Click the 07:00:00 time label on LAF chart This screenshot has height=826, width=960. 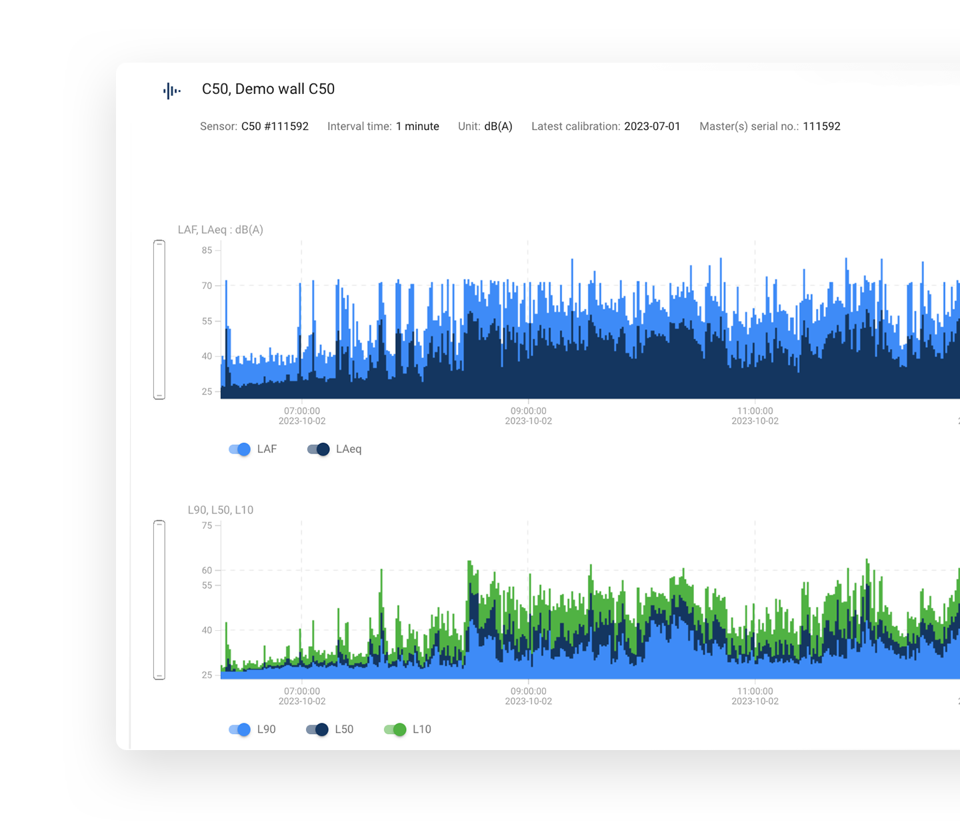click(x=302, y=412)
